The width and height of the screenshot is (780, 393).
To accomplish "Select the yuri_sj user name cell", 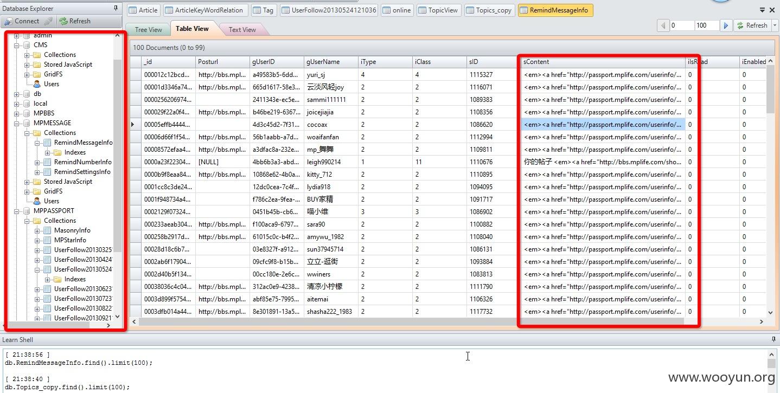I will [x=331, y=75].
